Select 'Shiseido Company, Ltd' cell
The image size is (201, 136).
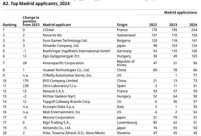60,46
